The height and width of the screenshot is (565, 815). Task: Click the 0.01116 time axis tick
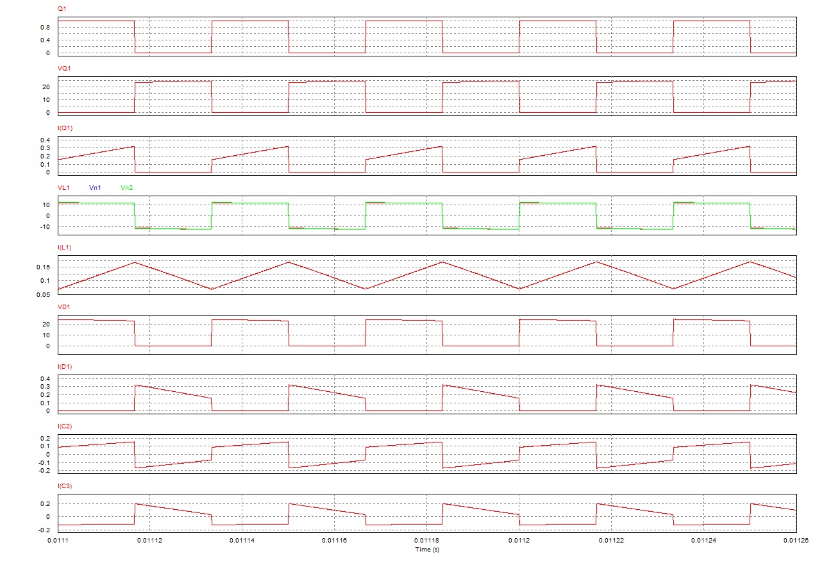pos(335,541)
